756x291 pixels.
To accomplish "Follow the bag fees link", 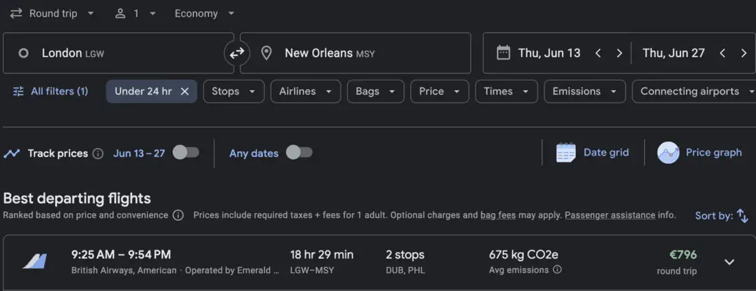I will click(x=498, y=215).
